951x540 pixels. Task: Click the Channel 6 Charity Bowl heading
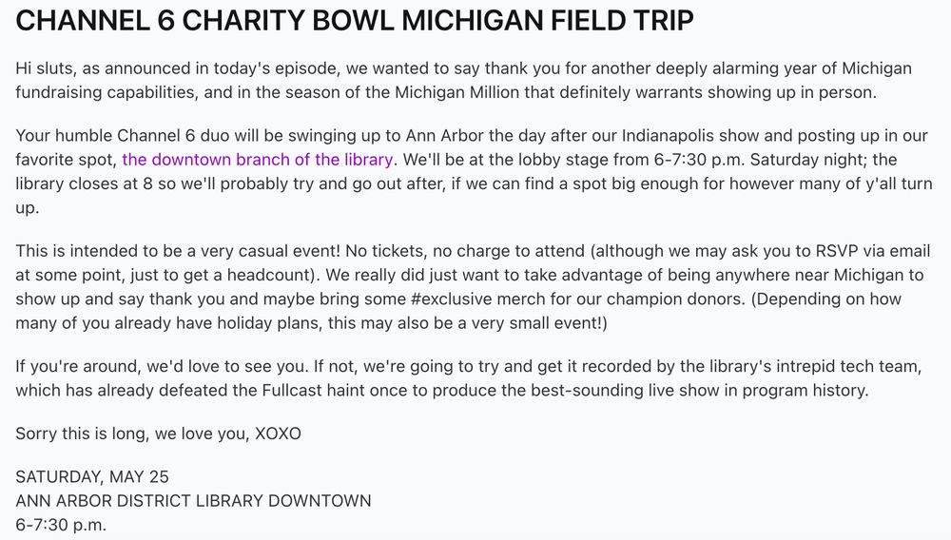click(354, 21)
